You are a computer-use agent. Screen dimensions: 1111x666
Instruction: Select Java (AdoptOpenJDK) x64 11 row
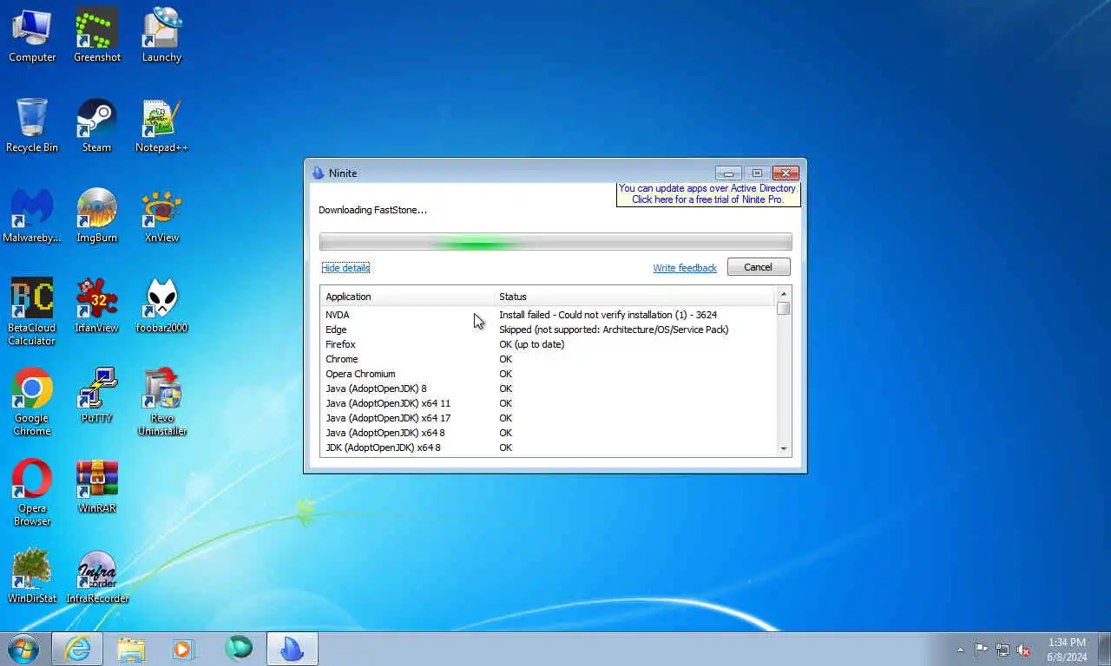point(548,403)
